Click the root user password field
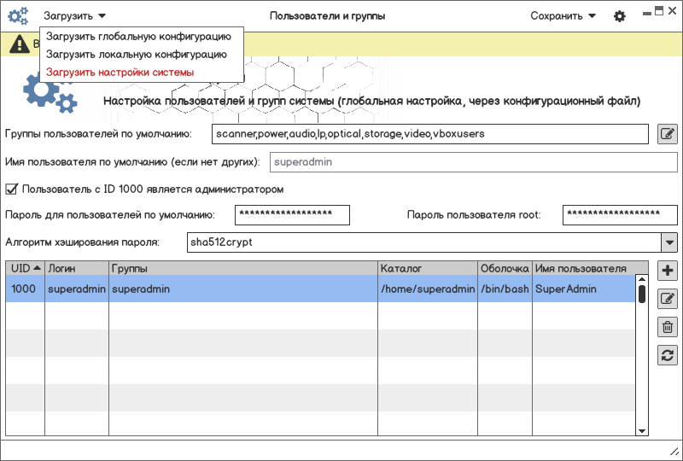Screen dimensions: 683x461 619,214
